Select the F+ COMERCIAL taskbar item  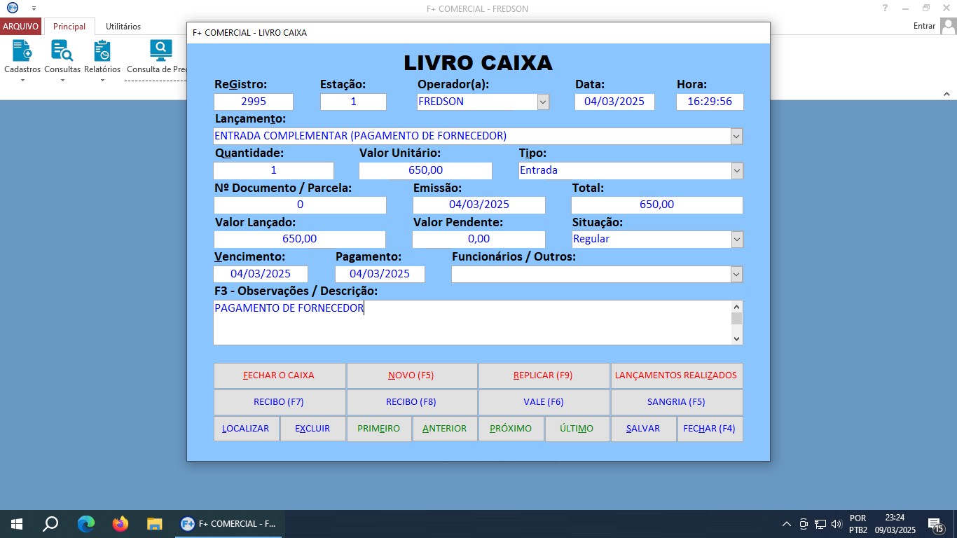pos(228,524)
